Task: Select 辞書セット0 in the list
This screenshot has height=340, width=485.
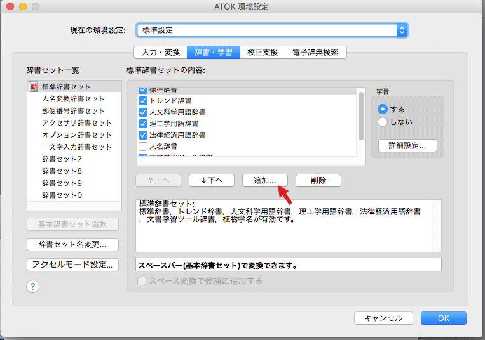Action: (74, 195)
